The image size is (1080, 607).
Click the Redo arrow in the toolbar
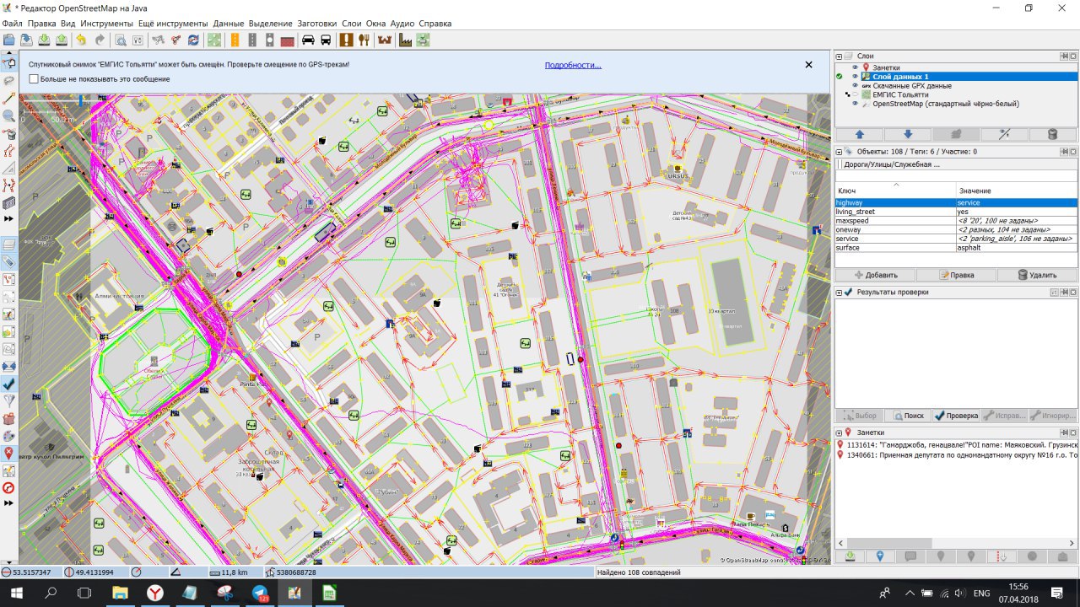click(x=100, y=40)
